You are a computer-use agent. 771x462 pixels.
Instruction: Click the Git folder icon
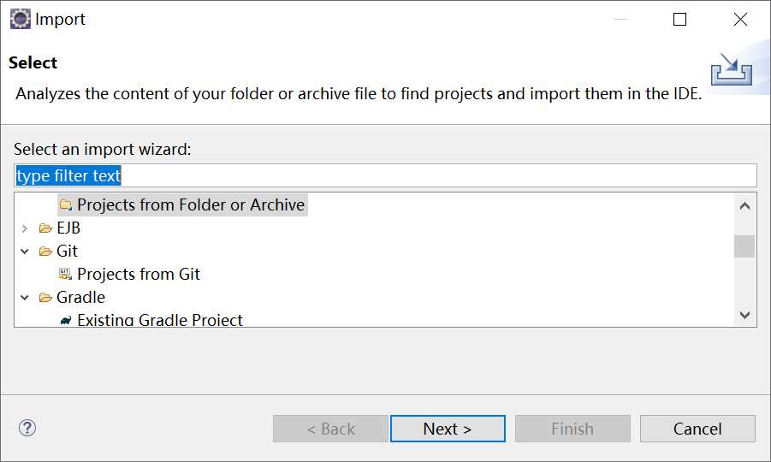pos(45,252)
